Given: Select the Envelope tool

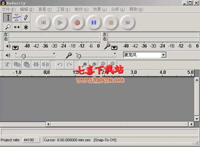Looking at the screenshot, I should click(x=16, y=18).
